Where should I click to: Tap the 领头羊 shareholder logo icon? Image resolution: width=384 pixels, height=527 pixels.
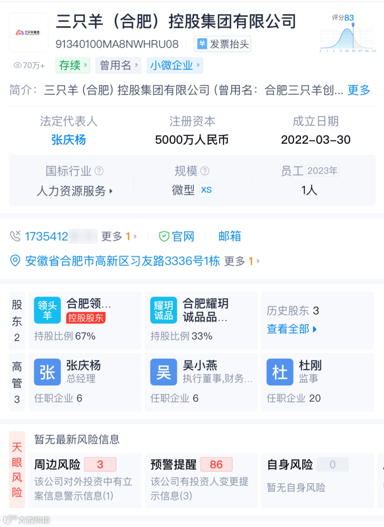tap(47, 310)
